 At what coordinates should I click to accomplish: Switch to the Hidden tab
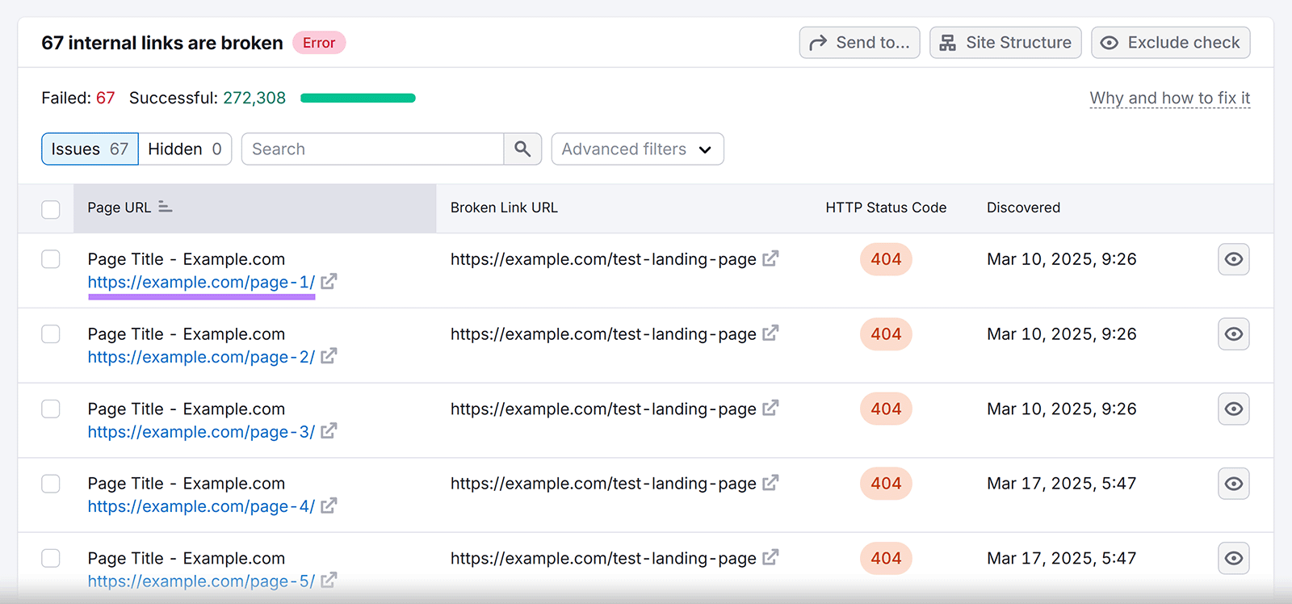pos(185,149)
